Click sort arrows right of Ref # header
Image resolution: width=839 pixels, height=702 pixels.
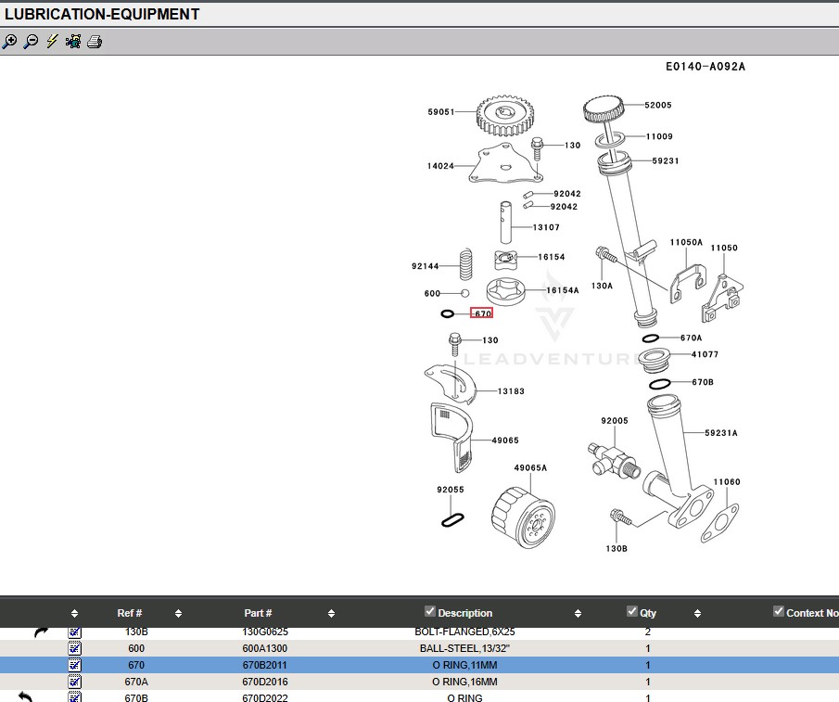coord(178,613)
